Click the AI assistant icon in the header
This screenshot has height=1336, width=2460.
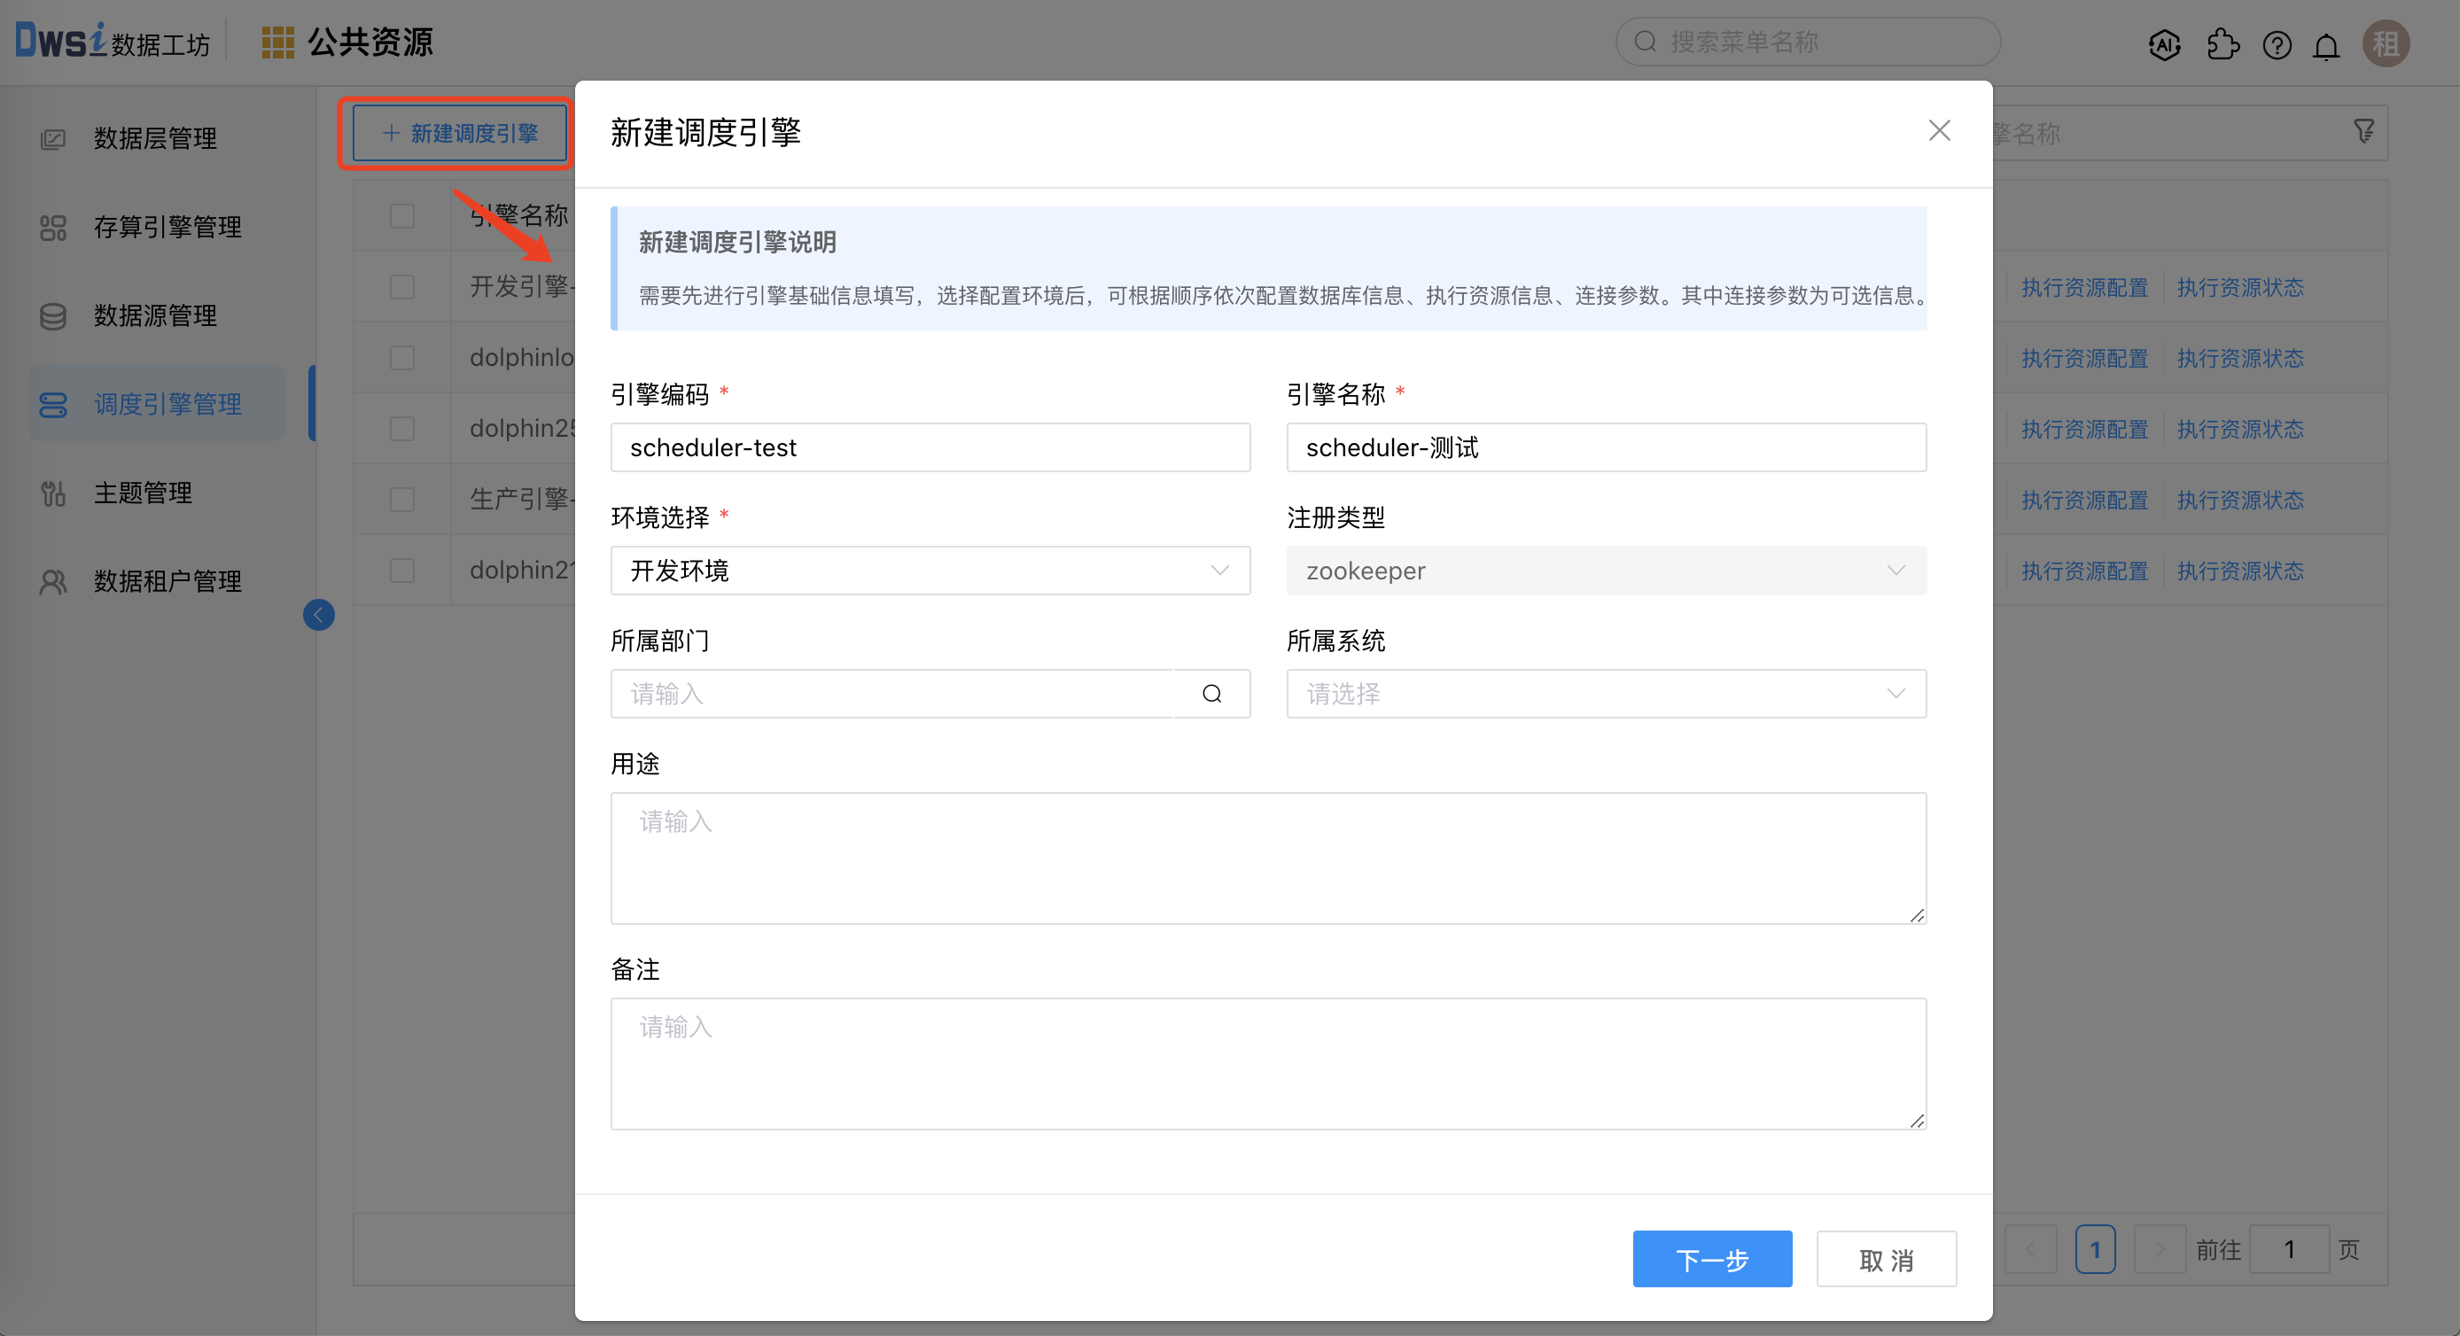[x=2165, y=44]
